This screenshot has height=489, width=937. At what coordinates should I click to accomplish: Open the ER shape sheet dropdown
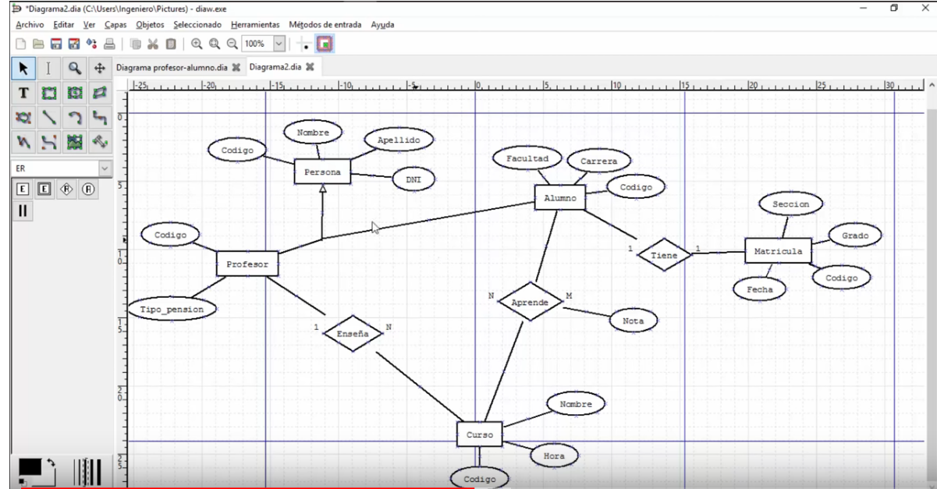pos(105,168)
